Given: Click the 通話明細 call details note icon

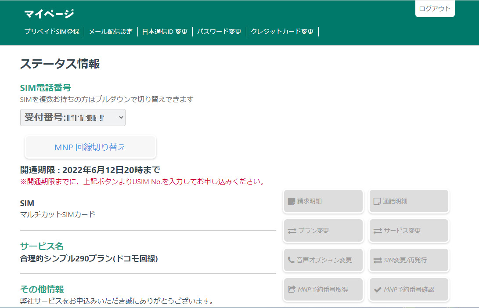Looking at the screenshot, I should pyautogui.click(x=377, y=201).
